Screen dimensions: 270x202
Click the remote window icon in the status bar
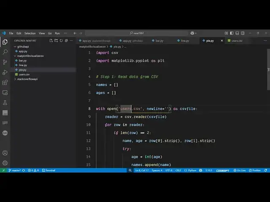tap(3, 170)
